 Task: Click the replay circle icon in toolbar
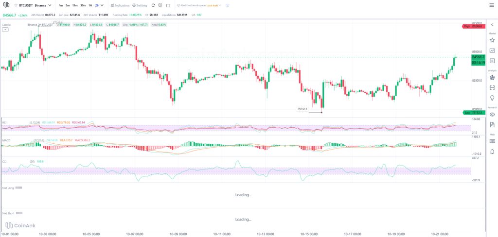pyautogui.click(x=160, y=5)
